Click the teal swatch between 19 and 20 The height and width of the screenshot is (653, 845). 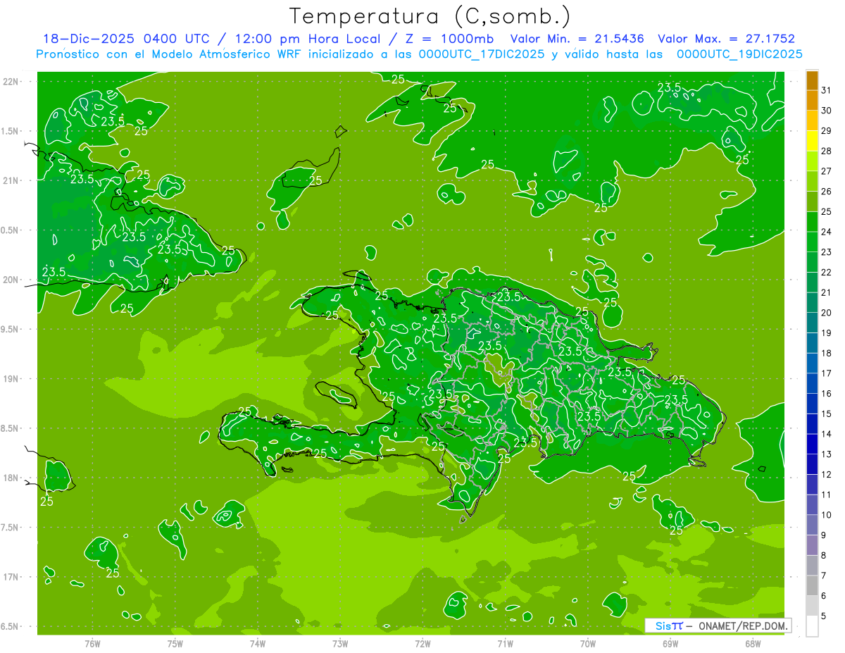pyautogui.click(x=812, y=323)
